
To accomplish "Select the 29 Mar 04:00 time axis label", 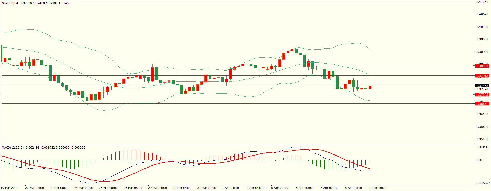I will [157, 188].
